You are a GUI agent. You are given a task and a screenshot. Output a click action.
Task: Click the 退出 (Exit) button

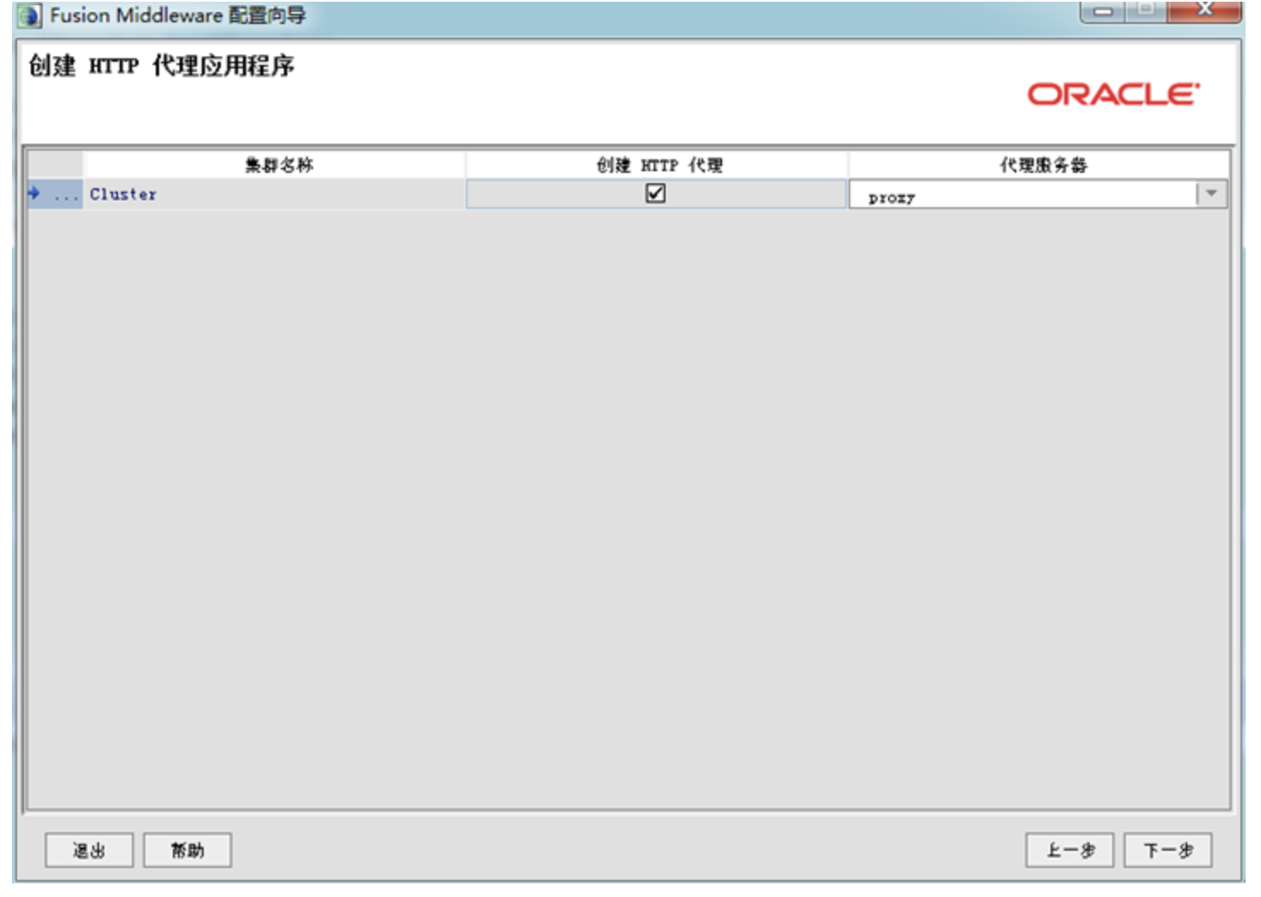pyautogui.click(x=89, y=850)
